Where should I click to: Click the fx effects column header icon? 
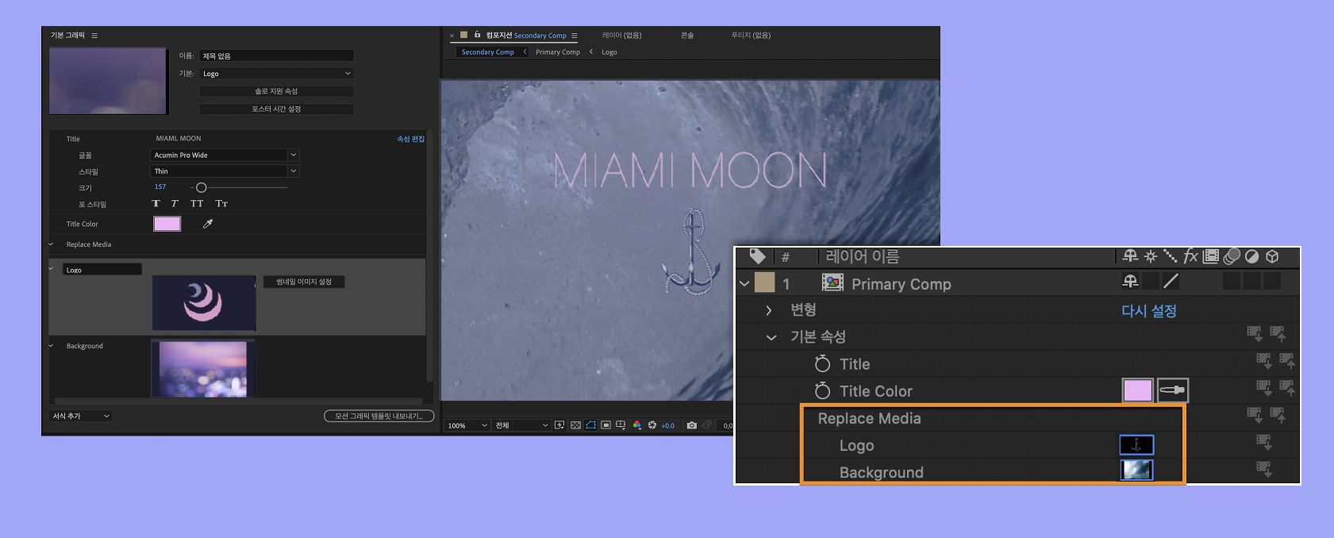[1190, 256]
